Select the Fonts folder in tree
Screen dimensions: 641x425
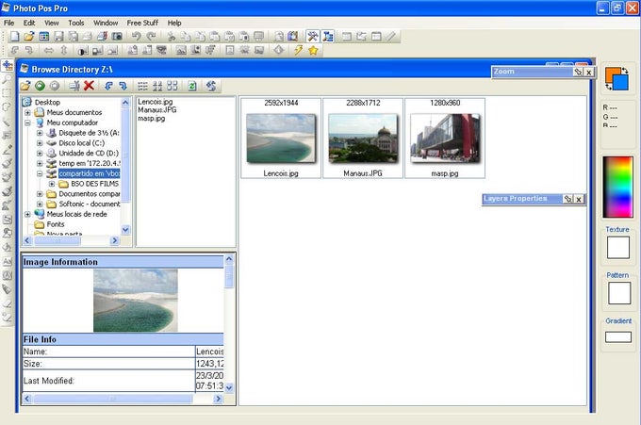(56, 224)
